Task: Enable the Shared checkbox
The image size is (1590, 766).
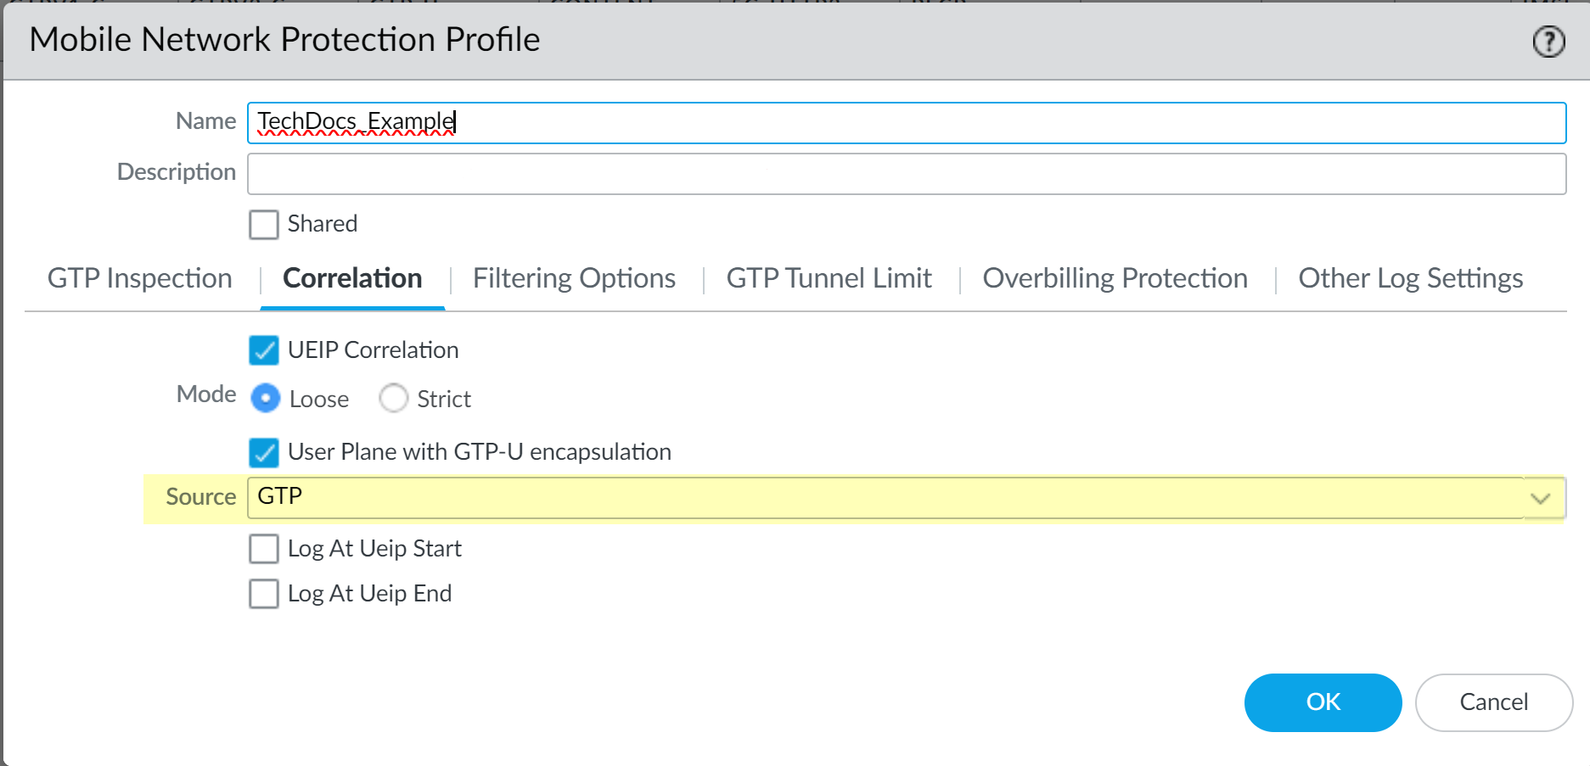Action: coord(264,225)
